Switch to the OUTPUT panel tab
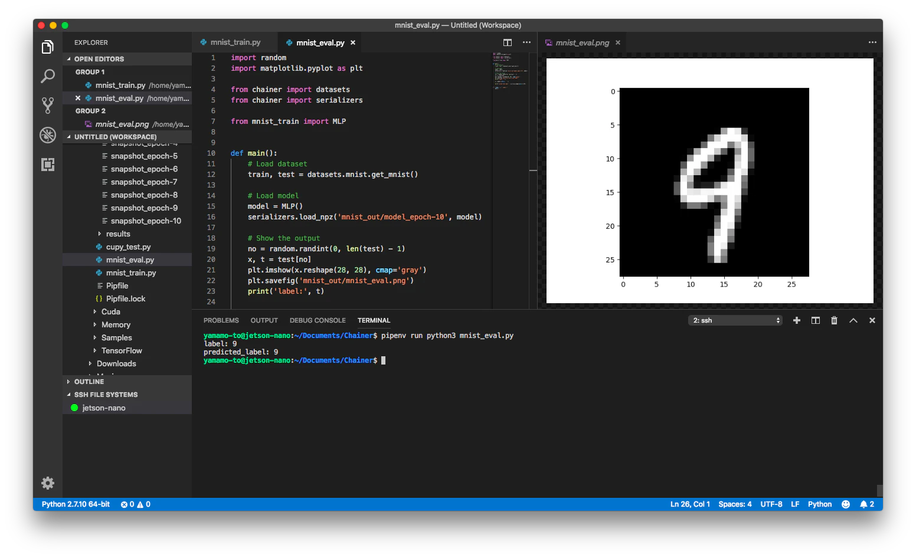916x558 pixels. (x=264, y=320)
